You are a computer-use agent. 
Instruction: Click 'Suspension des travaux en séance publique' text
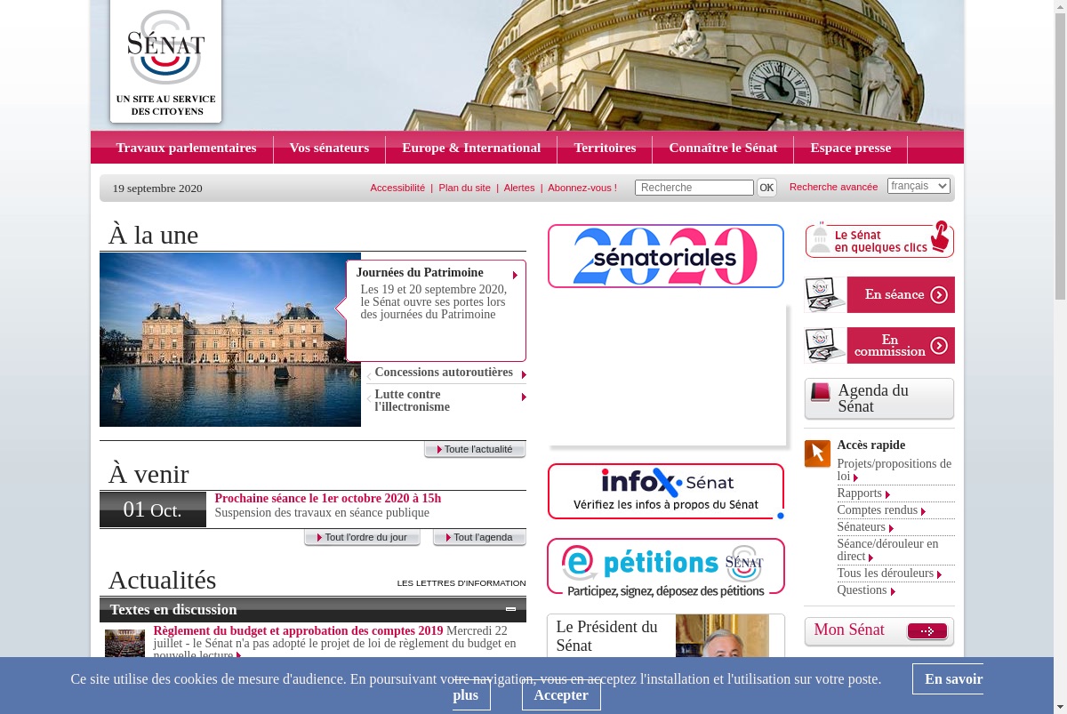click(x=322, y=512)
